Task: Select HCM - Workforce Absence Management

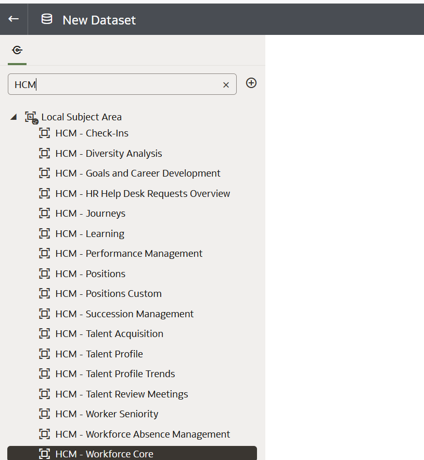Action: pos(143,434)
